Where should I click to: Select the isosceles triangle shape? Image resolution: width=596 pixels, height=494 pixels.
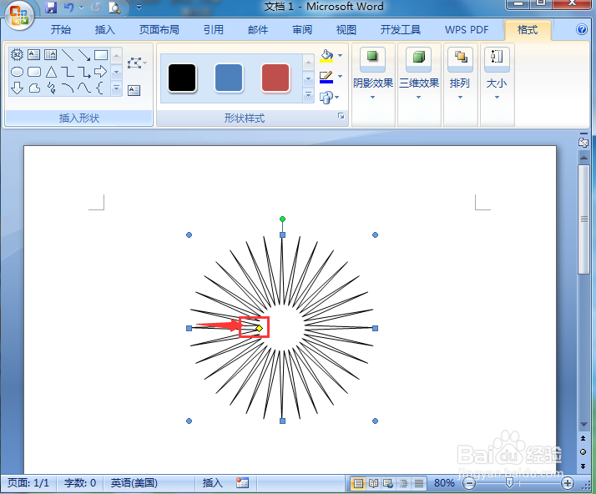pyautogui.click(x=51, y=72)
